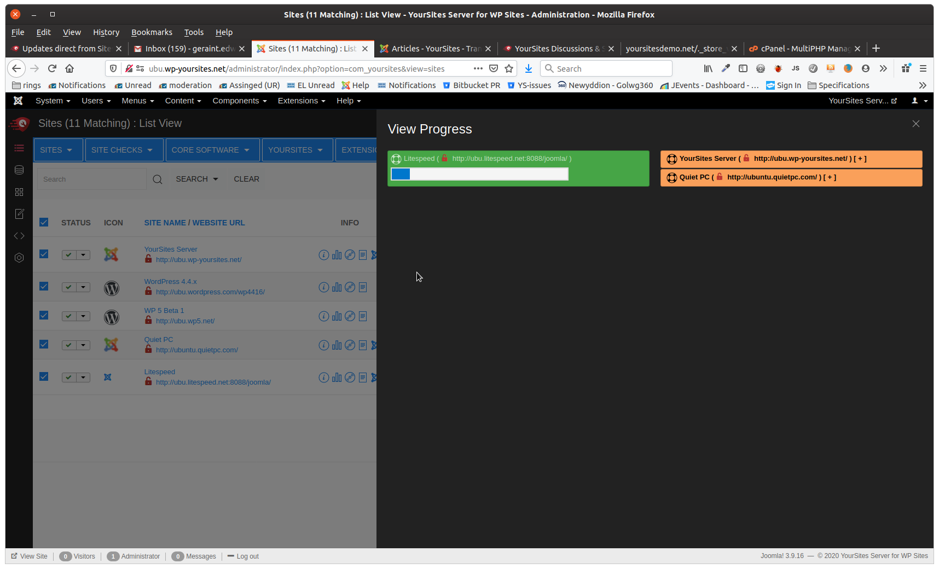The width and height of the screenshot is (939, 569).
Task: Click the code brackets icon in sidebar
Action: (x=19, y=236)
